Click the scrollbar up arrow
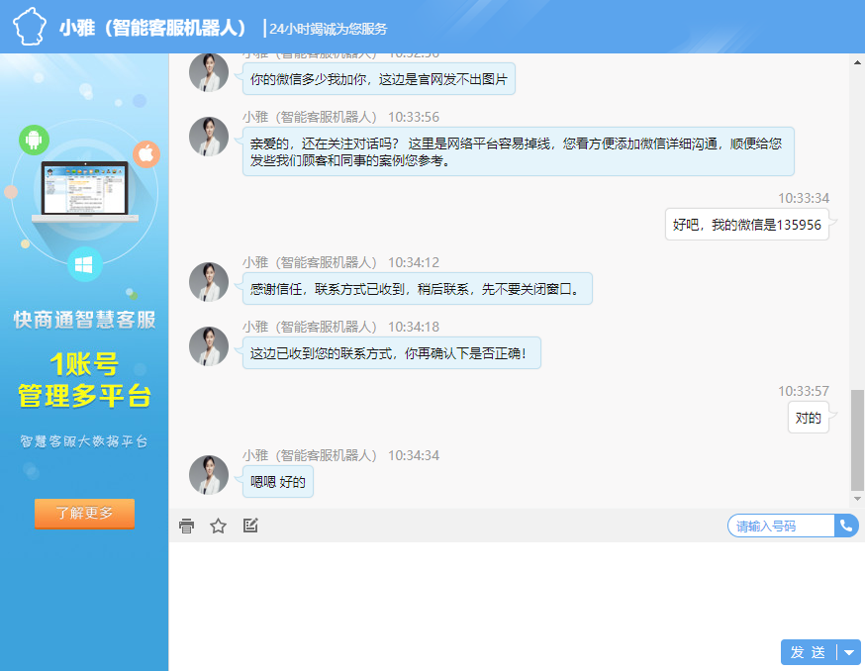Viewport: 865px width, 671px height. [x=857, y=61]
